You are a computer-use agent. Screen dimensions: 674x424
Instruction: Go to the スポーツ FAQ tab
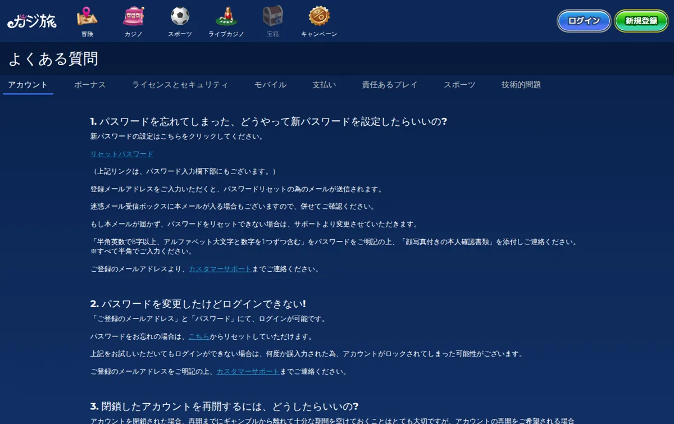(459, 85)
